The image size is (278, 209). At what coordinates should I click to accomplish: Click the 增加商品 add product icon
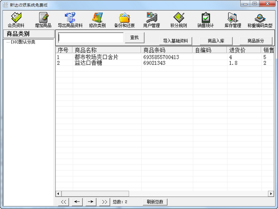point(43,18)
